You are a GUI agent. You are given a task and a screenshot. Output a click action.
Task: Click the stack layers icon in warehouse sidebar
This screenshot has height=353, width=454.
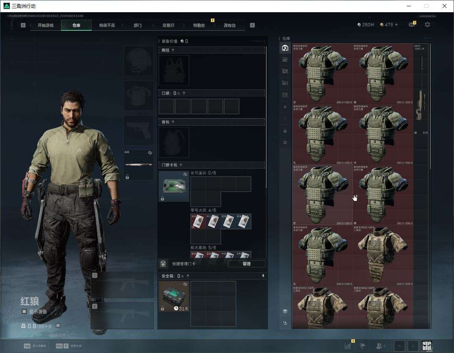tap(285, 311)
